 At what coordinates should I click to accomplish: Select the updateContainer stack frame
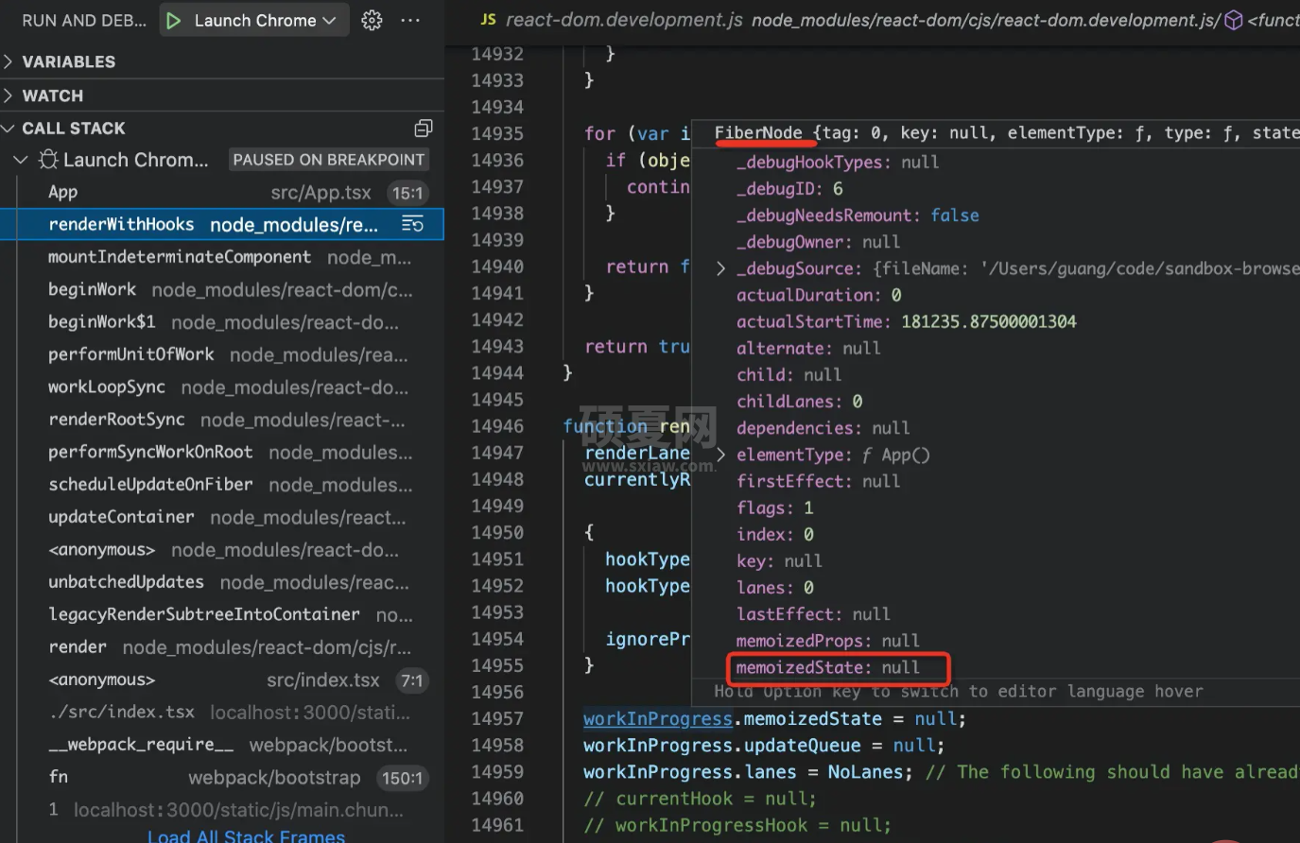[x=221, y=518]
